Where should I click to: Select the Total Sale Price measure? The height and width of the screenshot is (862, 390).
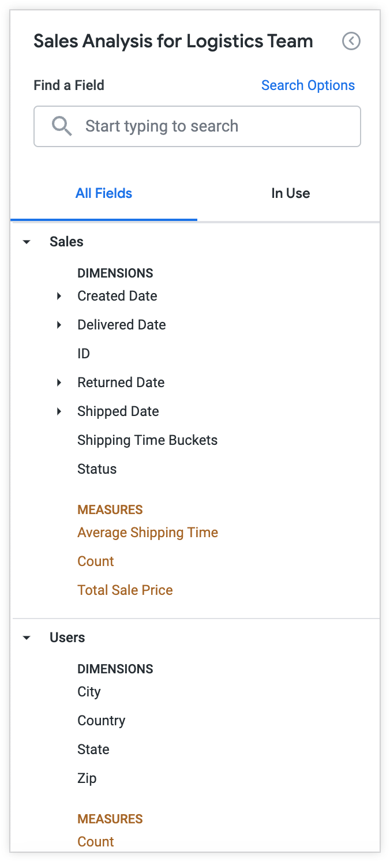click(x=125, y=590)
